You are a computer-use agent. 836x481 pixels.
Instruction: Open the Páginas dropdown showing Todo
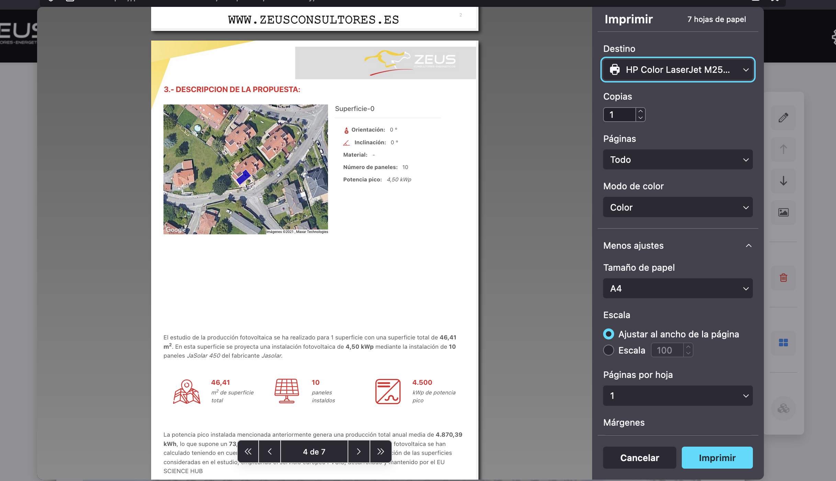677,159
